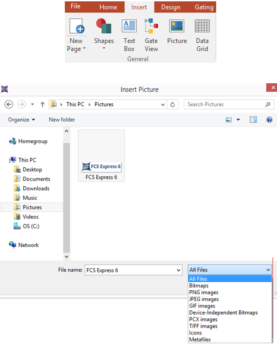
Task: Toggle the preview pane icon
Action: click(253, 120)
